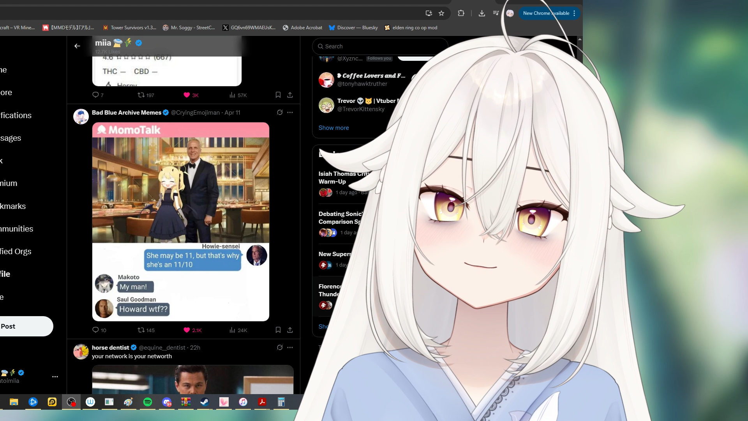This screenshot has height=421, width=748.
Task: Open Discord from taskbar
Action: click(167, 402)
